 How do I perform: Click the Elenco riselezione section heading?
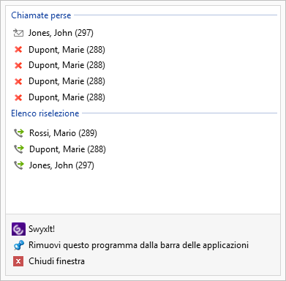45,113
